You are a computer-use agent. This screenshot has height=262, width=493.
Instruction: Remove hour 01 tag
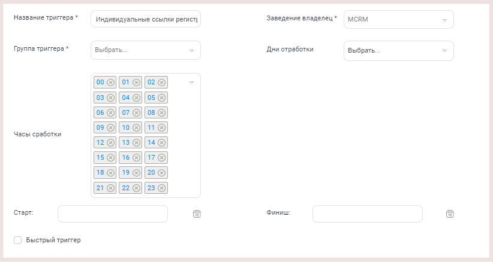coord(136,83)
